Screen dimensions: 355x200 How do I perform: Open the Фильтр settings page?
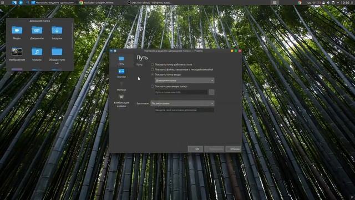click(121, 87)
